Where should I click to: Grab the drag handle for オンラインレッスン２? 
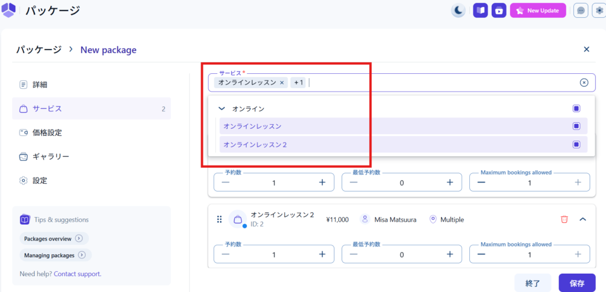(x=219, y=219)
